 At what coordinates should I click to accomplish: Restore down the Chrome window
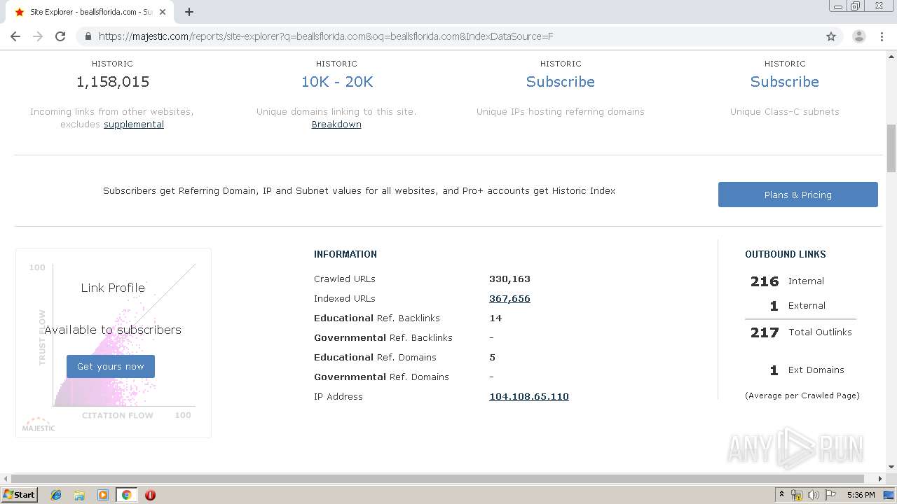pyautogui.click(x=855, y=6)
